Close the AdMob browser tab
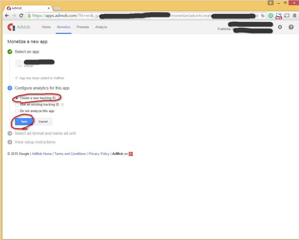 (49, 8)
